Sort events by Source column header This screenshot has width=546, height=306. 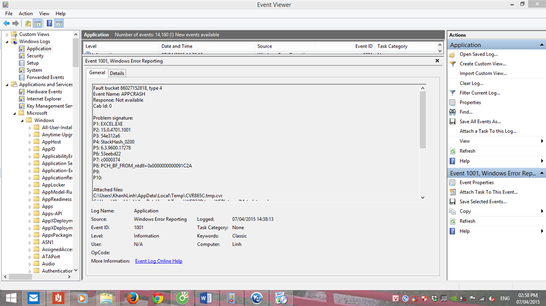tap(285, 46)
